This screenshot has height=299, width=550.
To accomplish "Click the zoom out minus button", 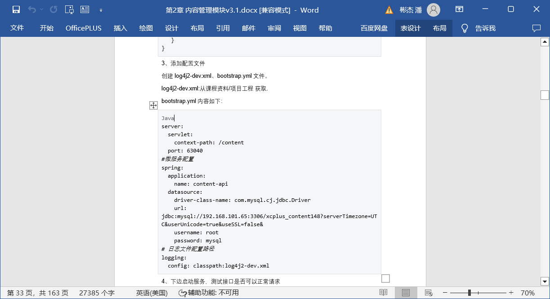I will pyautogui.click(x=444, y=293).
